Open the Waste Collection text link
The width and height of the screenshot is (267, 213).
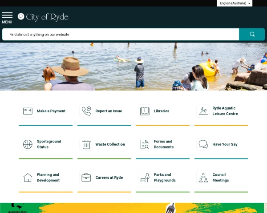click(x=110, y=144)
